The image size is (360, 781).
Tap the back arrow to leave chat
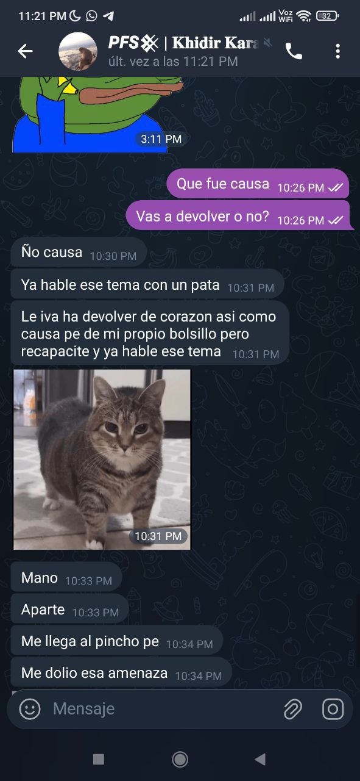[x=25, y=51]
